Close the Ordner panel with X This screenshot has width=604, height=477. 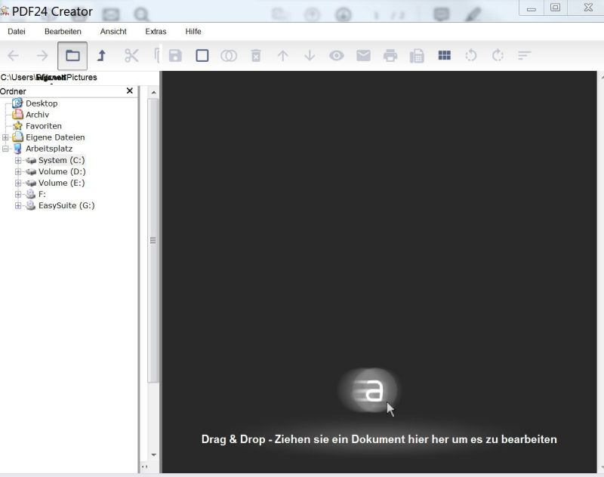[x=129, y=91]
